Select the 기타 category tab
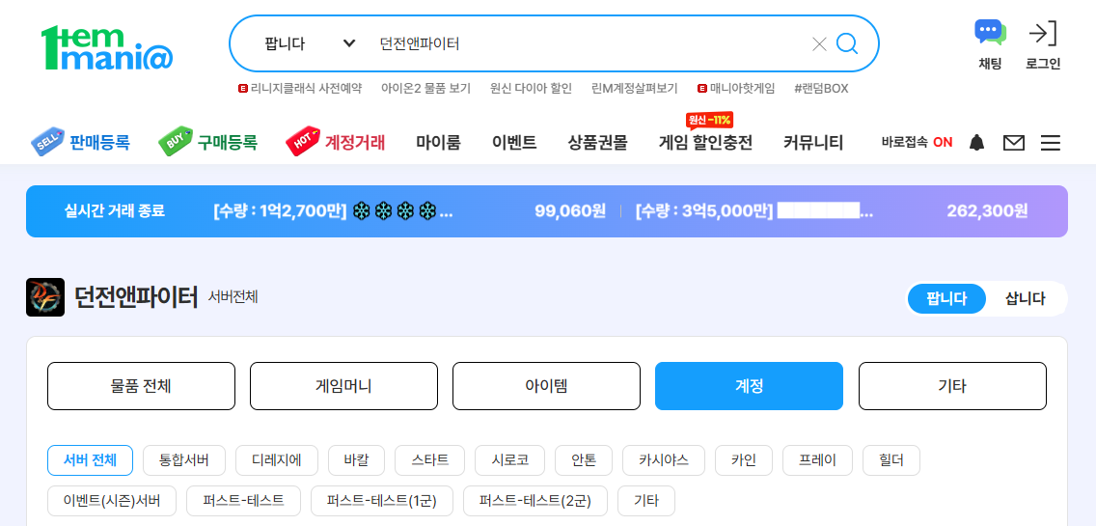The width and height of the screenshot is (1096, 526). [x=952, y=386]
